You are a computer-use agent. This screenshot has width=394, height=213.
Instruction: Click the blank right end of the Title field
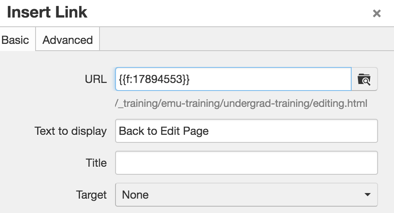pos(360,163)
